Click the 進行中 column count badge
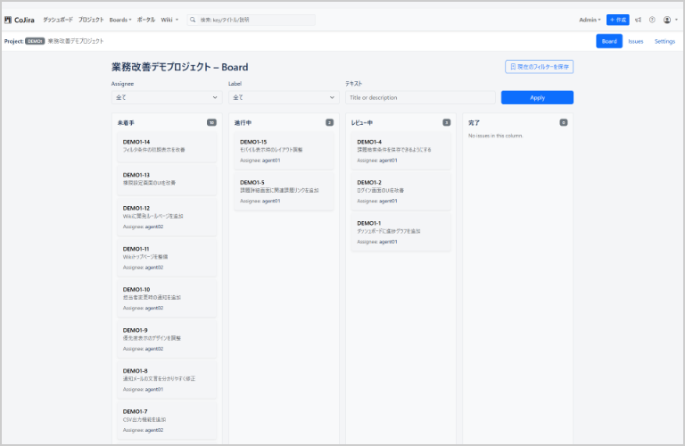The image size is (685, 446). tap(329, 122)
